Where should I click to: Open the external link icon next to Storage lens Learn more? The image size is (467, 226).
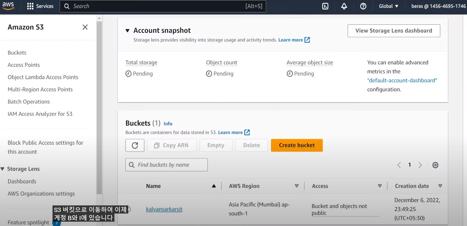click(307, 40)
